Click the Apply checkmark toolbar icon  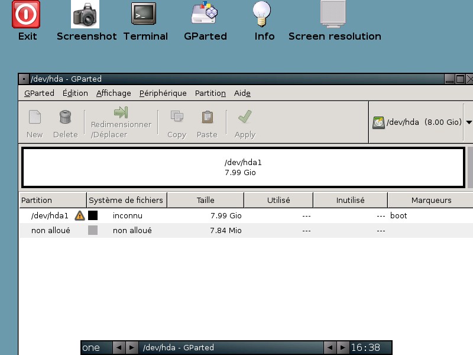[245, 117]
